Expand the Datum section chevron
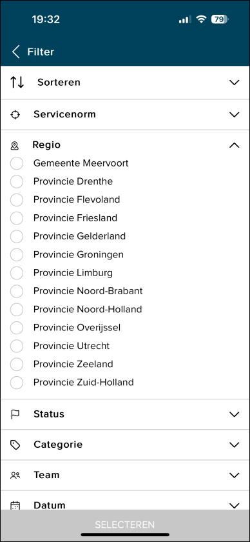Screen dimensions: 250x542 234,506
